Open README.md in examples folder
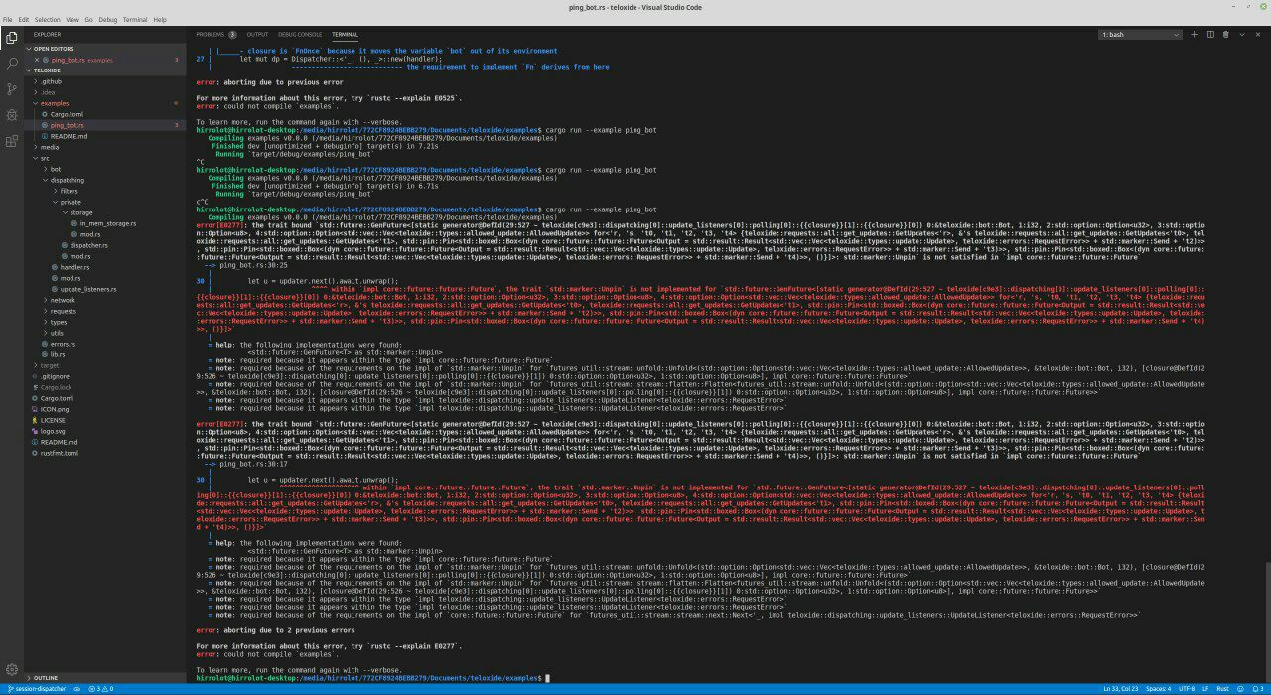The height and width of the screenshot is (695, 1271). tap(70, 136)
